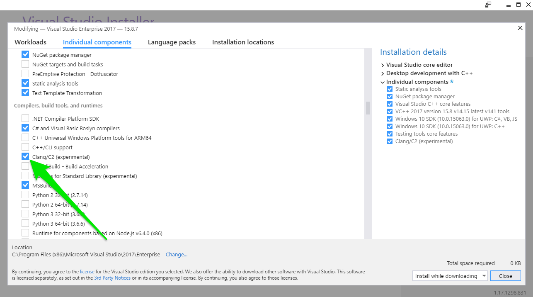Close the Modifying dialog with X
The width and height of the screenshot is (533, 297).
coord(520,28)
